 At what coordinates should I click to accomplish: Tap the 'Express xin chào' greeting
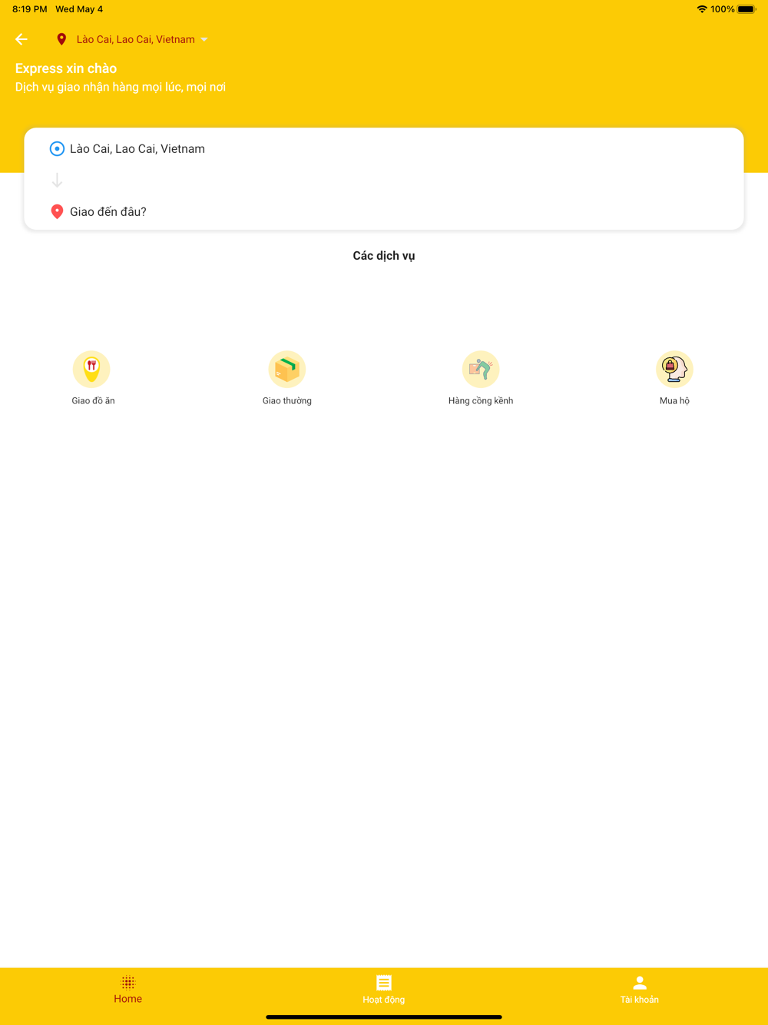click(x=66, y=68)
